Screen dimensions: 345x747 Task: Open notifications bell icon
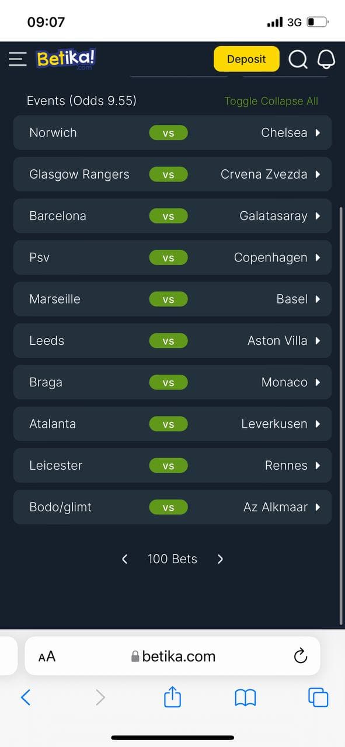click(x=326, y=59)
